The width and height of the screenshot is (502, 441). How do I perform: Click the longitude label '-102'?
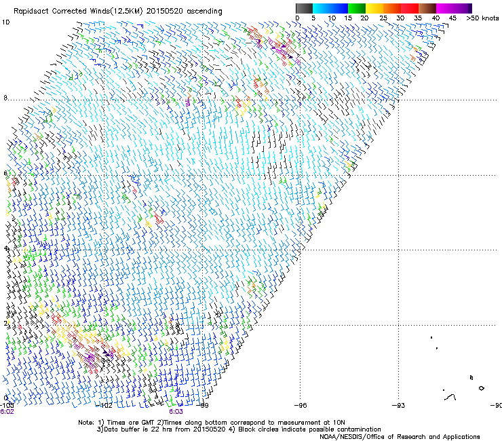[x=104, y=406]
